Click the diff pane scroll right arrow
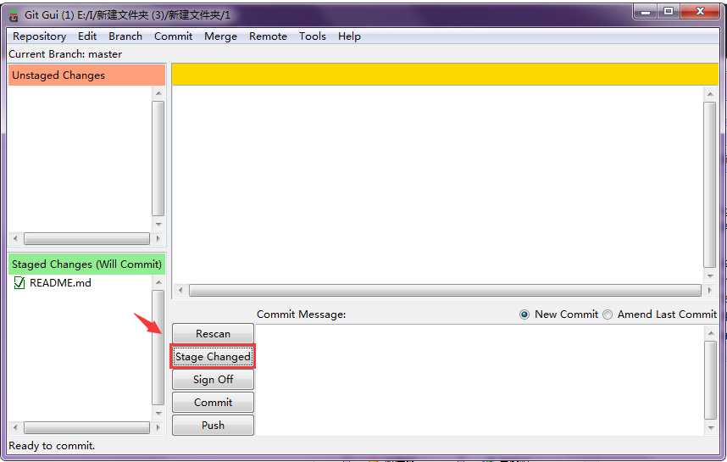This screenshot has height=462, width=727. [709, 291]
